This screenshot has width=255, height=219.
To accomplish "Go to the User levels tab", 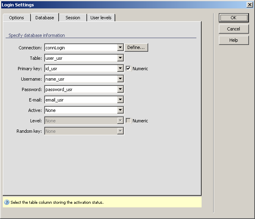I will [101, 18].
